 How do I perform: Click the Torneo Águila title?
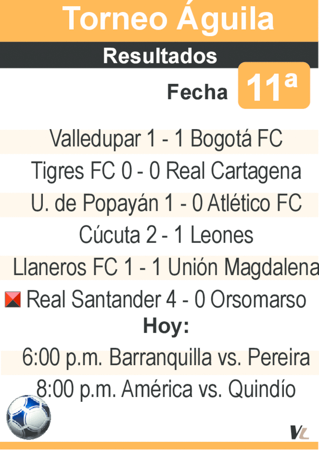tap(168, 19)
